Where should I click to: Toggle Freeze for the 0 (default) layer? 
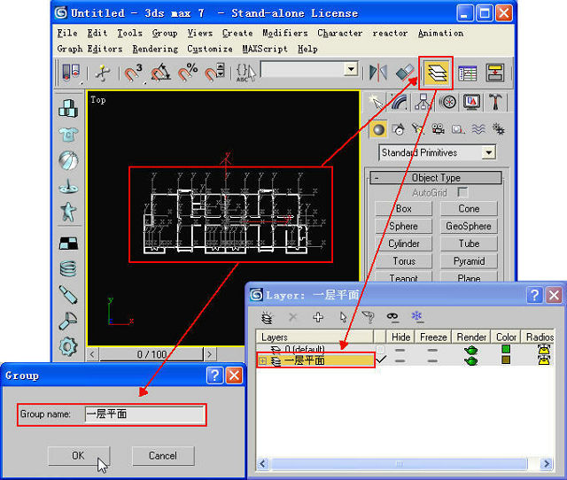(432, 350)
